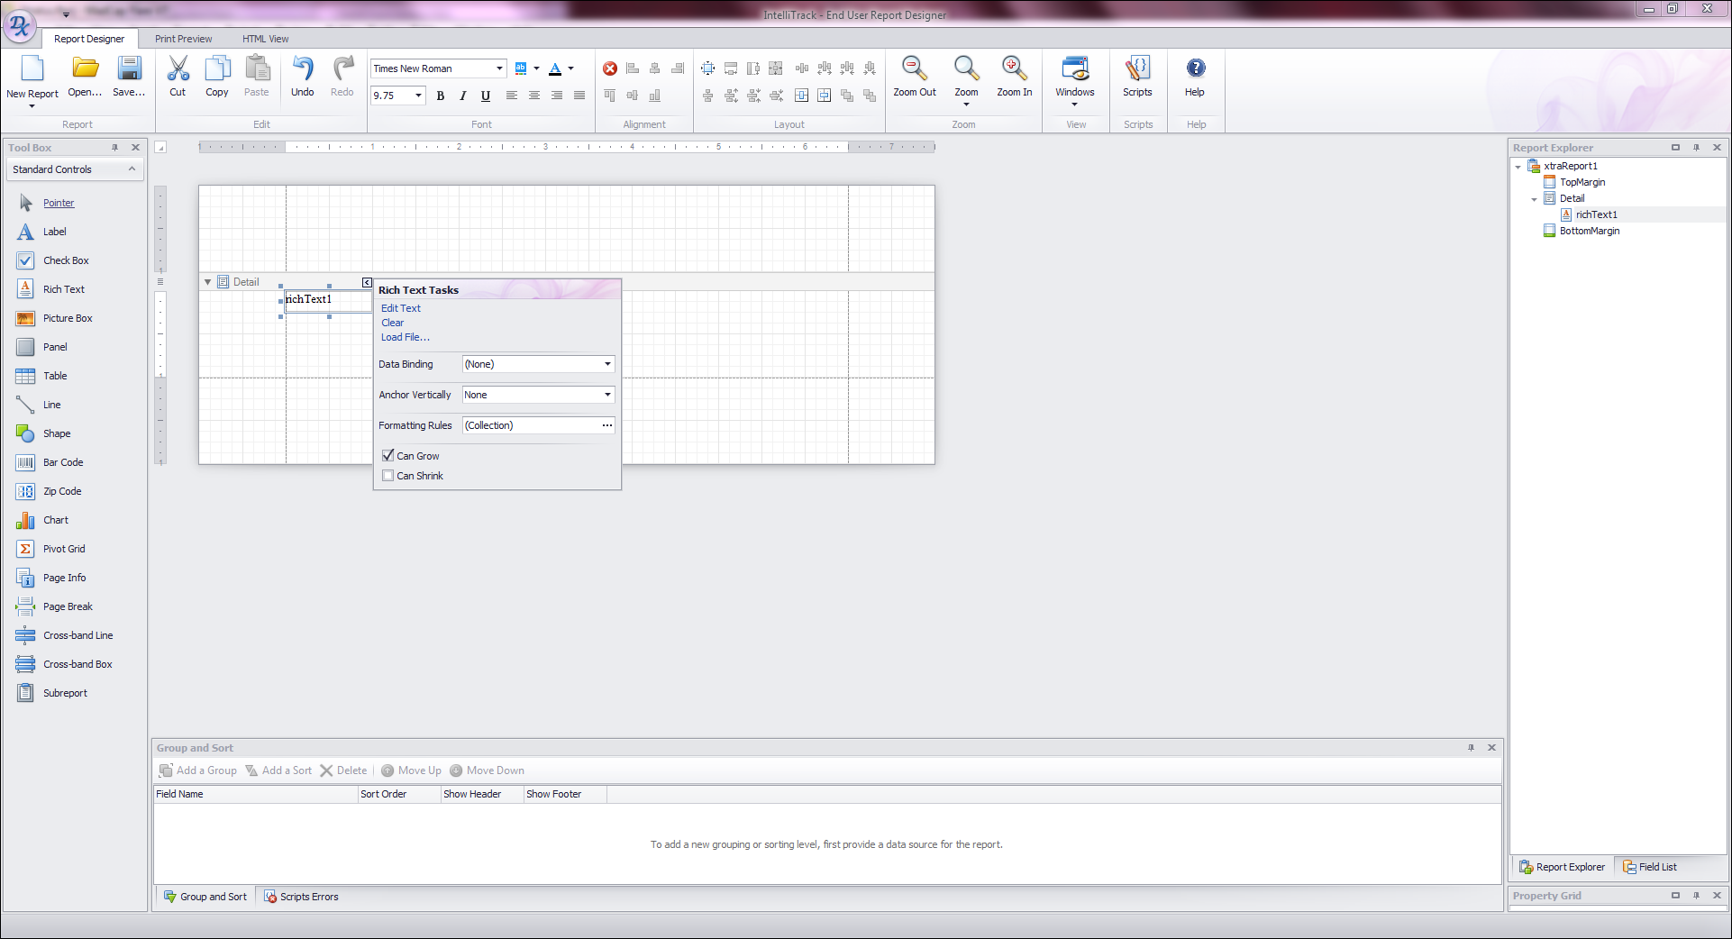Select BottomMargin in Report Explorer
Image resolution: width=1732 pixels, height=939 pixels.
click(1589, 231)
